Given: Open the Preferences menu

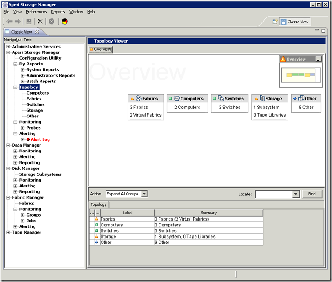Looking at the screenshot, I should tap(36, 12).
